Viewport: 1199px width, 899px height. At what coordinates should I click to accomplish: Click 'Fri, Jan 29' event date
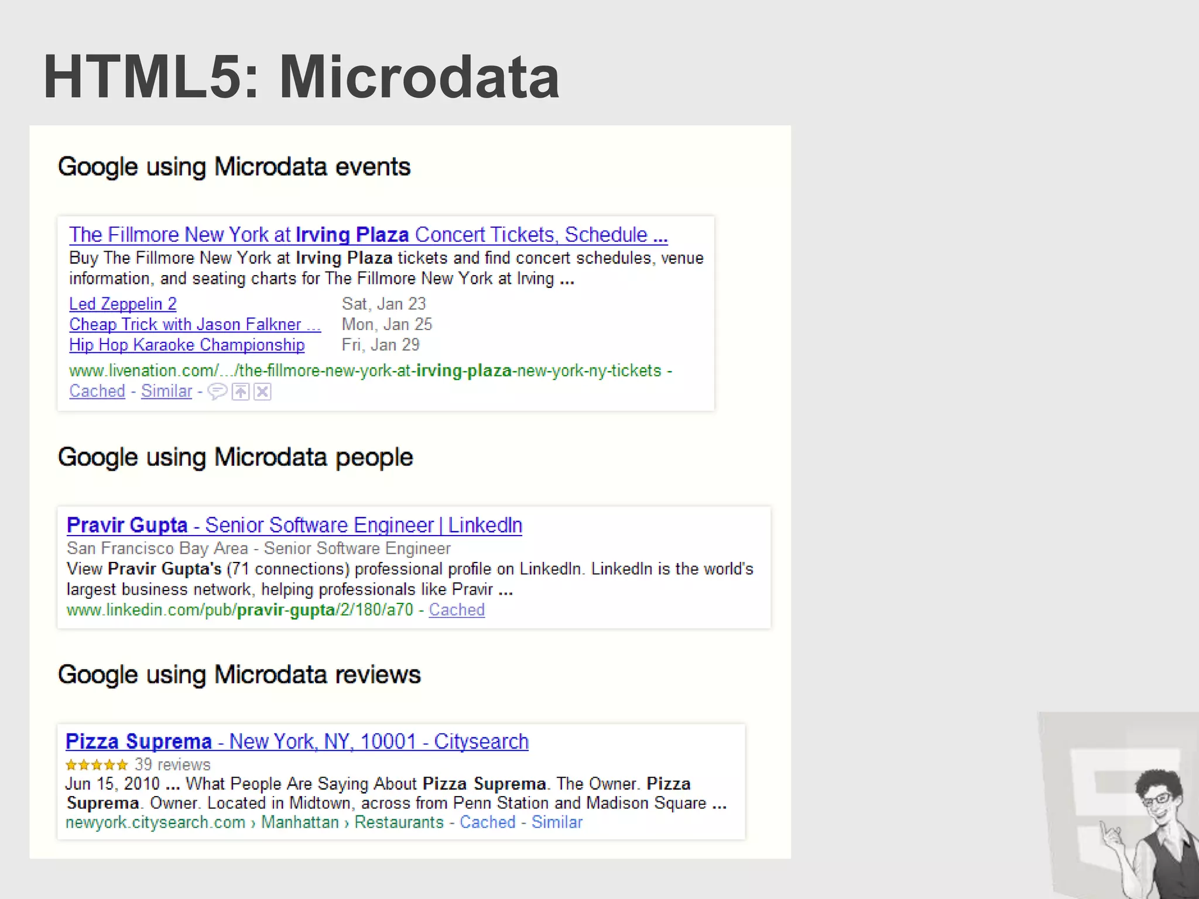(381, 345)
